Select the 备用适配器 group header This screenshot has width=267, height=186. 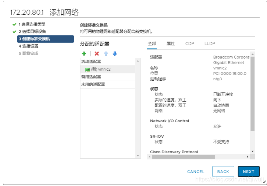108,77
